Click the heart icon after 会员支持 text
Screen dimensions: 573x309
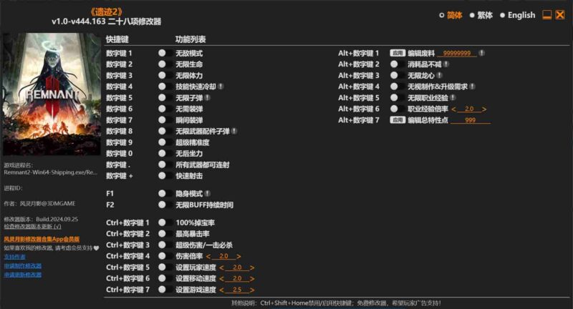click(96, 248)
